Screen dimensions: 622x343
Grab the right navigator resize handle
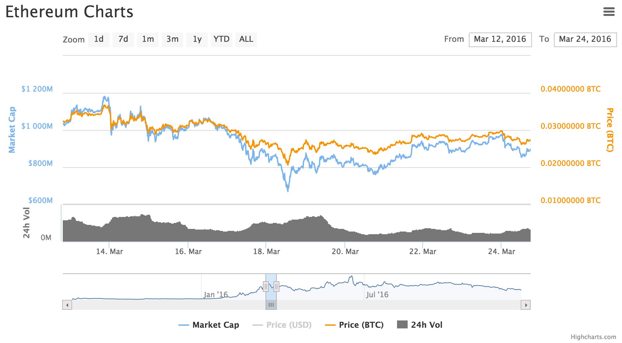click(x=277, y=286)
